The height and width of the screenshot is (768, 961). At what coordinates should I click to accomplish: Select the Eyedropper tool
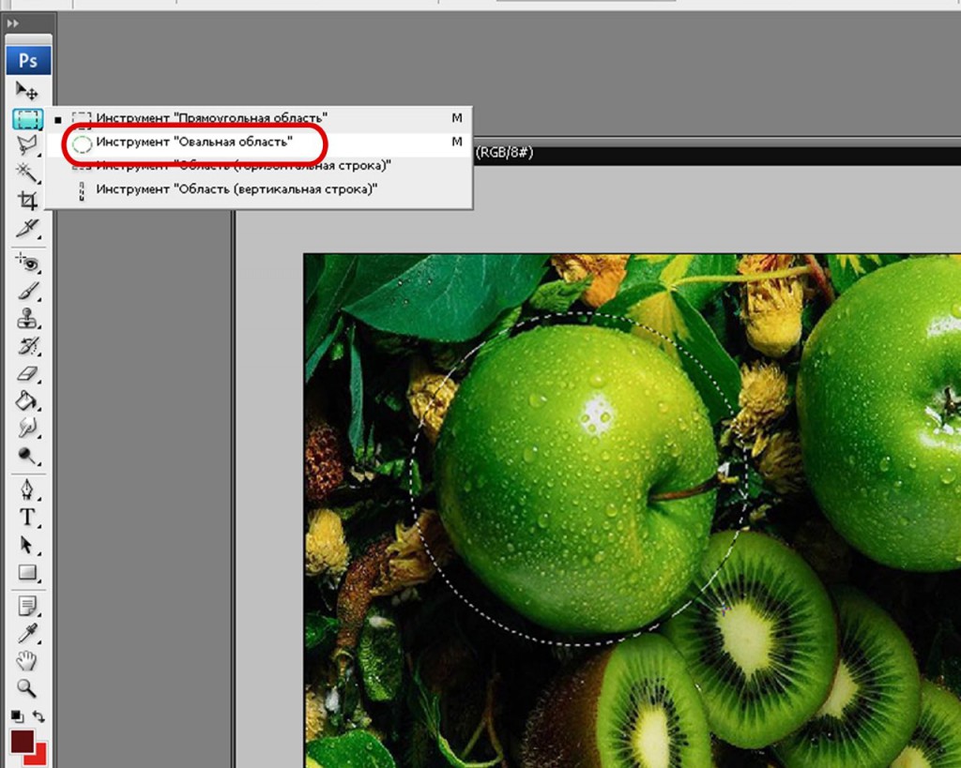click(x=27, y=633)
